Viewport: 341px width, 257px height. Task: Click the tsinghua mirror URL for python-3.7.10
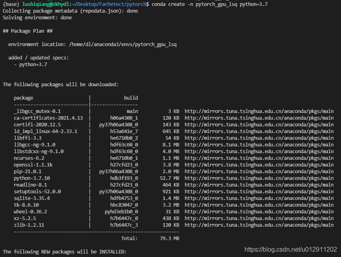(x=259, y=178)
